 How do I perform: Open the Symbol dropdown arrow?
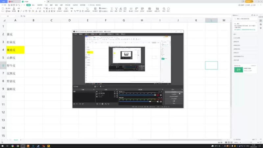point(170,11)
